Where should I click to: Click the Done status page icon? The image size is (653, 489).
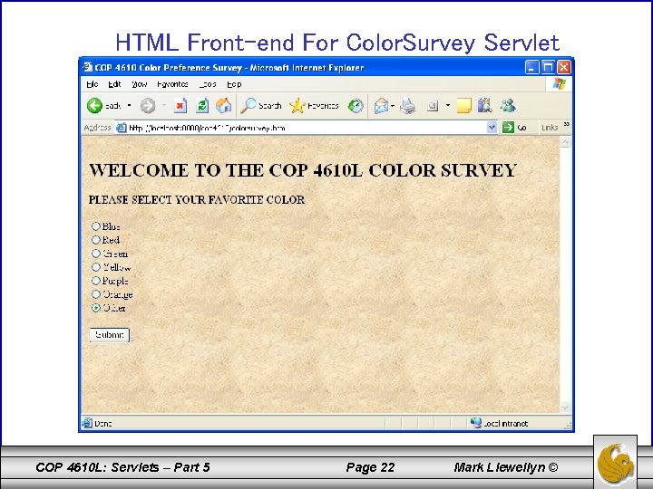click(87, 423)
